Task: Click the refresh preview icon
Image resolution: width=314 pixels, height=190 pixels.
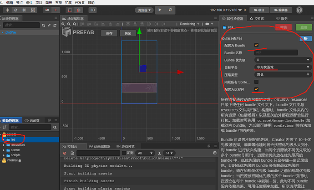Action: [170, 10]
